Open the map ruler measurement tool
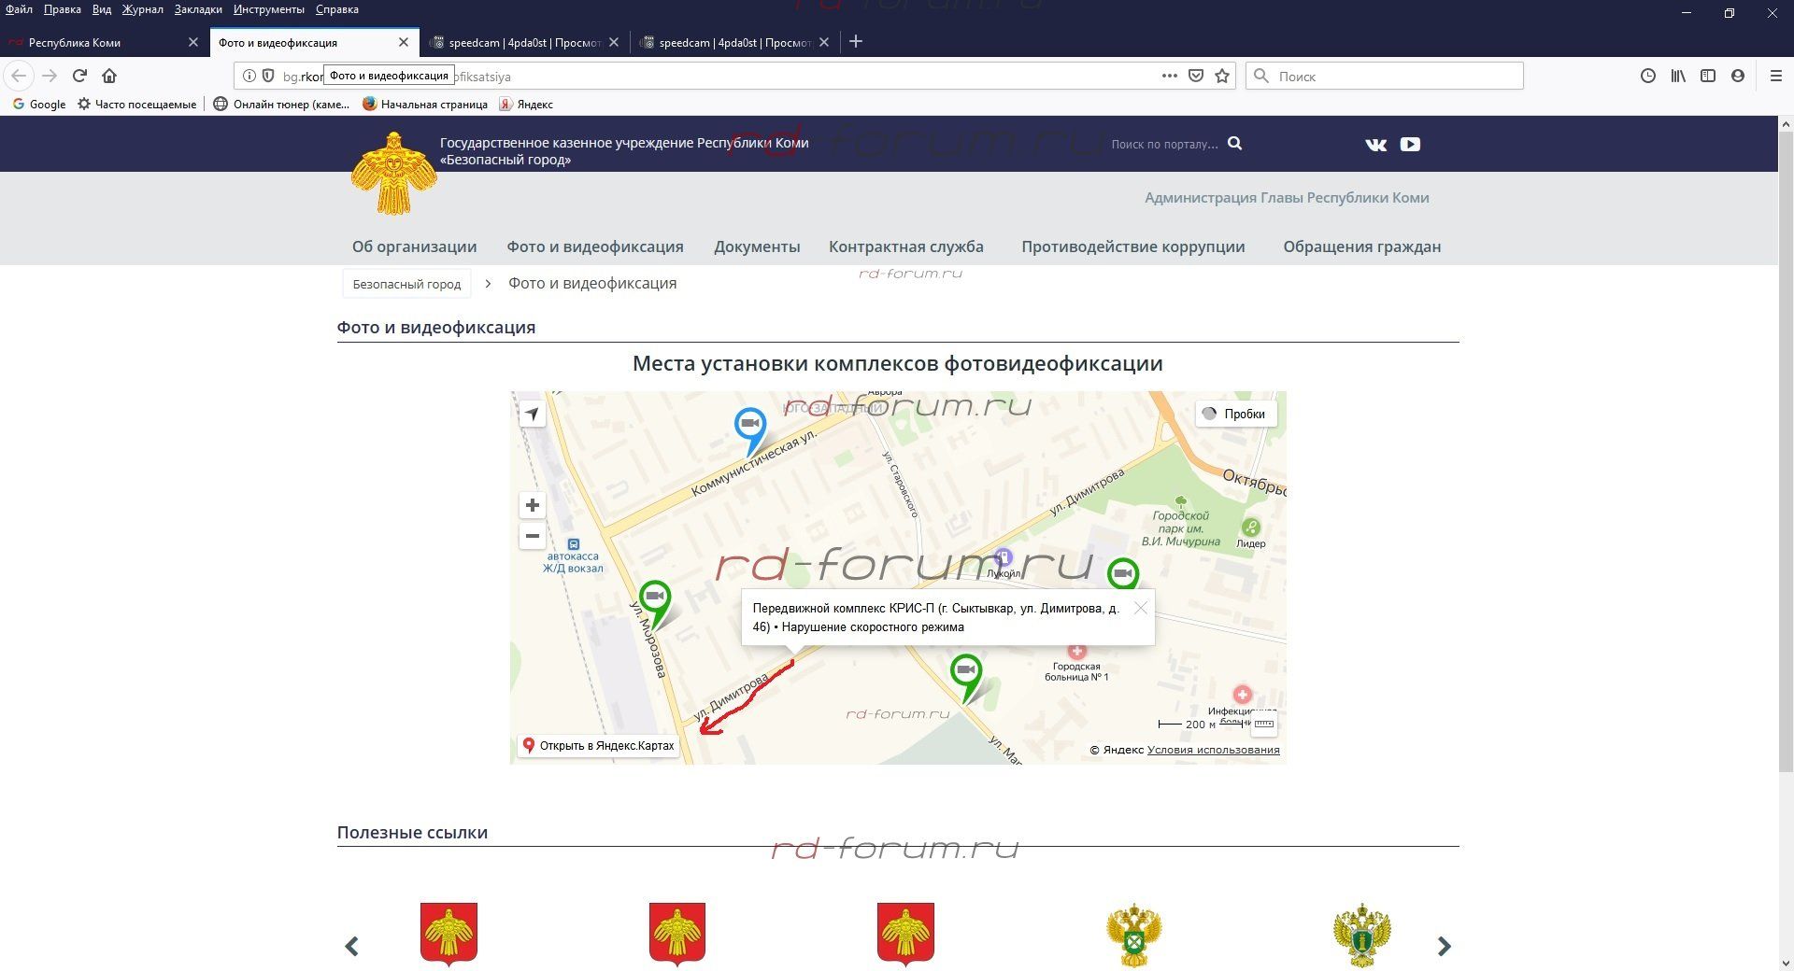This screenshot has height=971, width=1794. pos(1263,725)
